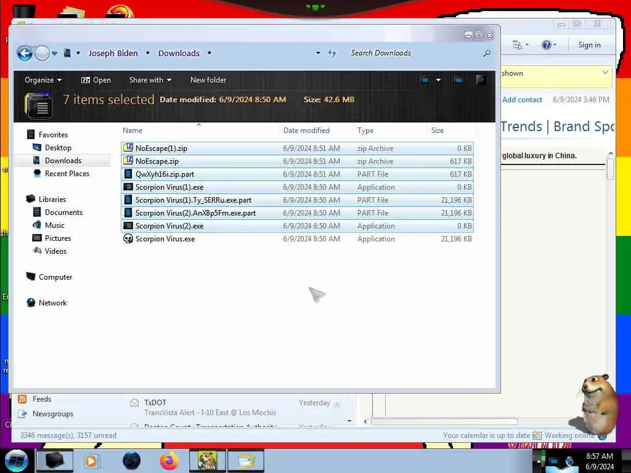
Task: Open recent pages dropdown next to Forward
Action: point(54,53)
